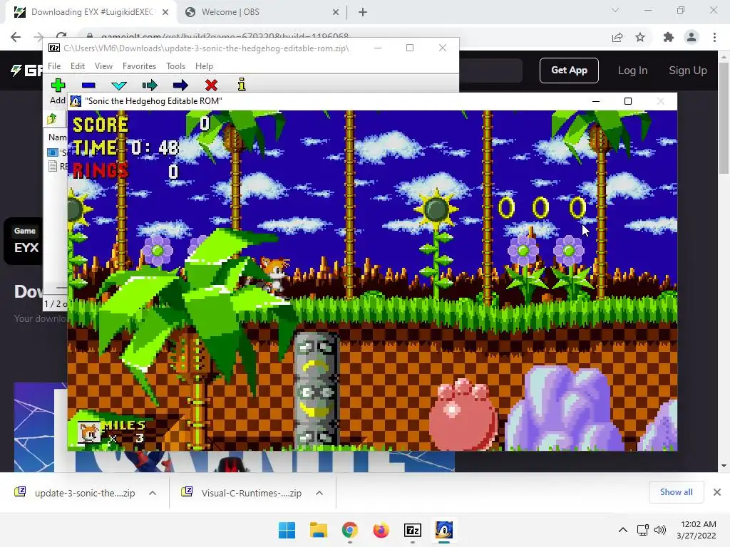The image size is (730, 547).
Task: Click the 7-Zip window maximize button
Action: pyautogui.click(x=410, y=48)
